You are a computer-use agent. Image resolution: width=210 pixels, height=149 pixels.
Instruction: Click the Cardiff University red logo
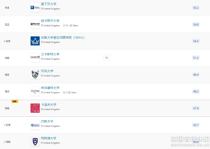tap(35, 108)
